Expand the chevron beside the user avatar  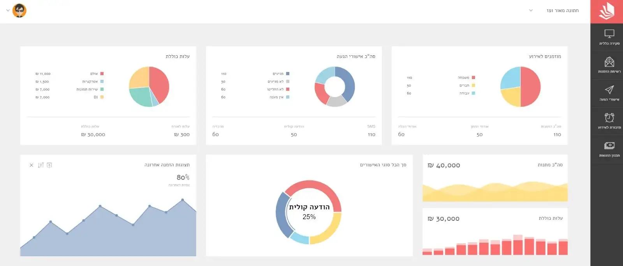(8, 11)
